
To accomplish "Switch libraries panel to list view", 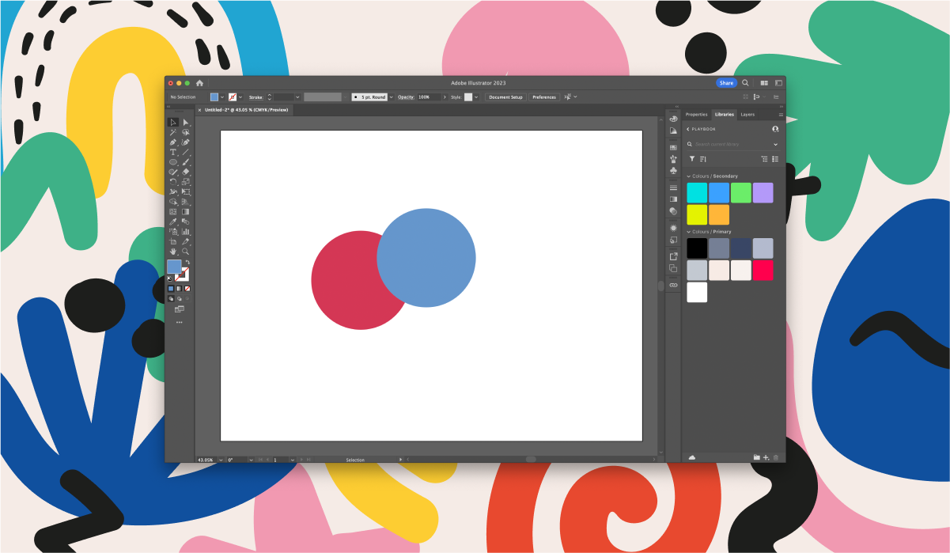I will point(775,159).
